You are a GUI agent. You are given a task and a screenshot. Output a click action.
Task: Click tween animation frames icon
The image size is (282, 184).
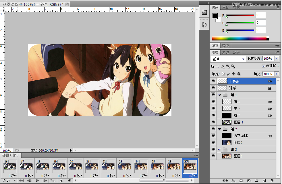[x=53, y=180]
